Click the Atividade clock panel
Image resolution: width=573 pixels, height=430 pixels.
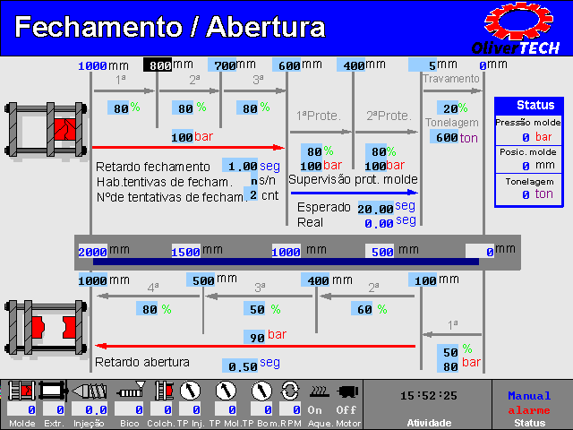(x=428, y=404)
